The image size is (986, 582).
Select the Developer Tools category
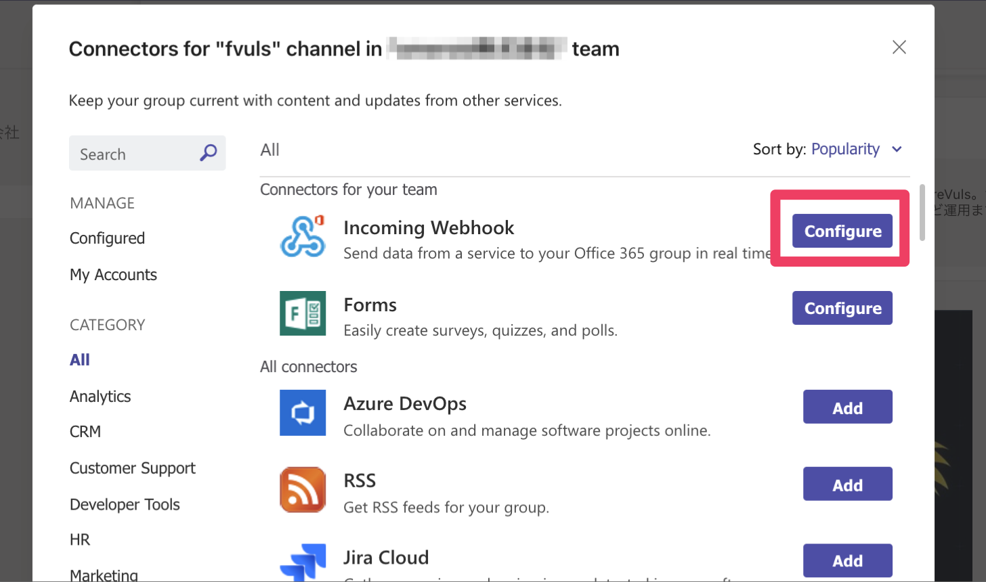(125, 505)
